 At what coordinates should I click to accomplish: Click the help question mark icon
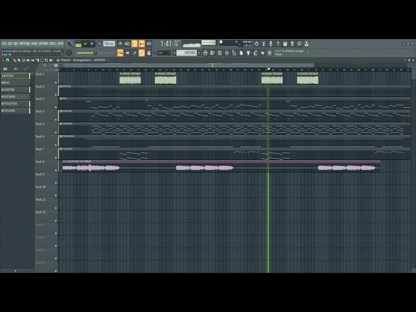[x=278, y=44]
